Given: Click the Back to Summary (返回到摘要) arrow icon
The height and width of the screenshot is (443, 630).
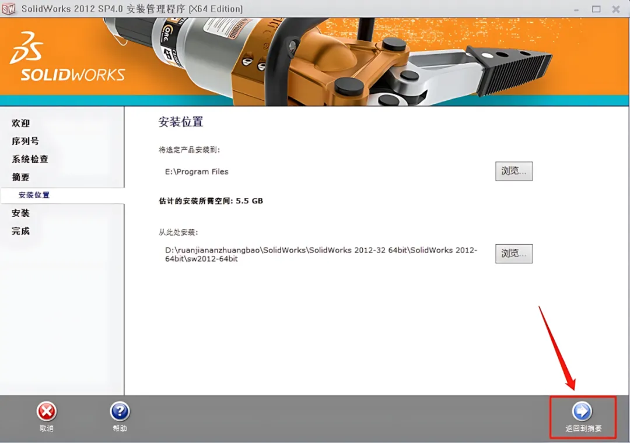Looking at the screenshot, I should (x=582, y=411).
